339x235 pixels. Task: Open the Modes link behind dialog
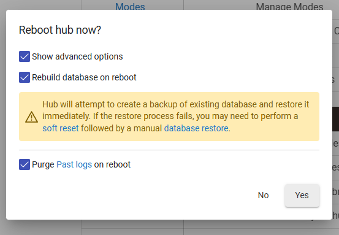130,7
